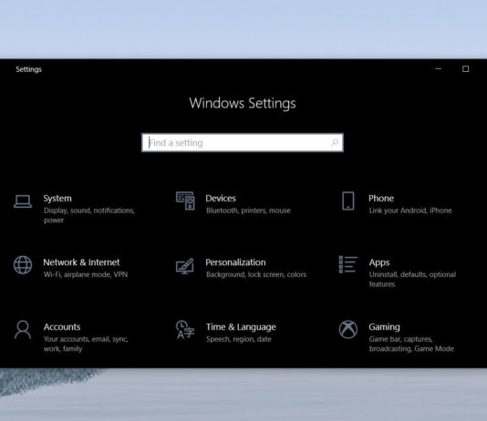The height and width of the screenshot is (421, 487).
Task: Open the Network & Internet label
Action: coord(81,262)
